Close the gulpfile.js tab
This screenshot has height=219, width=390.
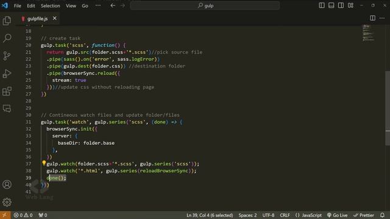coord(54,18)
